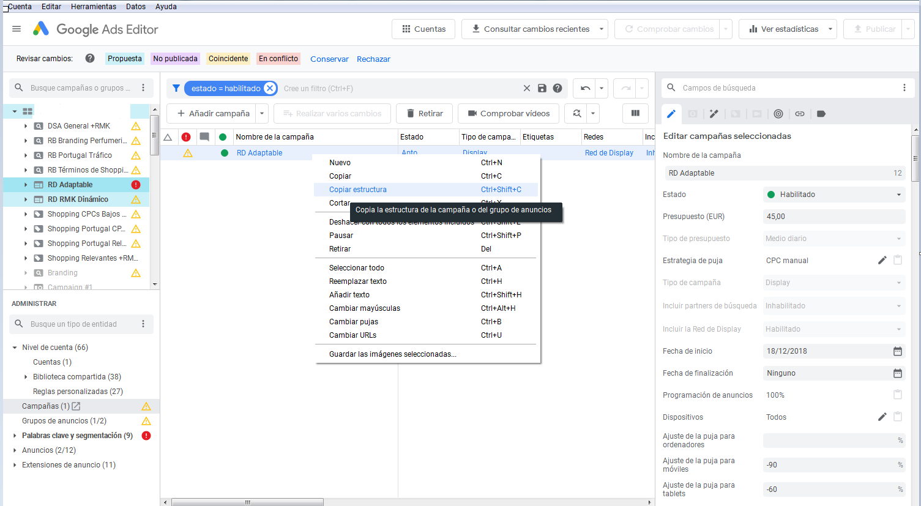Click the undo arrow icon
The image size is (921, 506).
585,88
